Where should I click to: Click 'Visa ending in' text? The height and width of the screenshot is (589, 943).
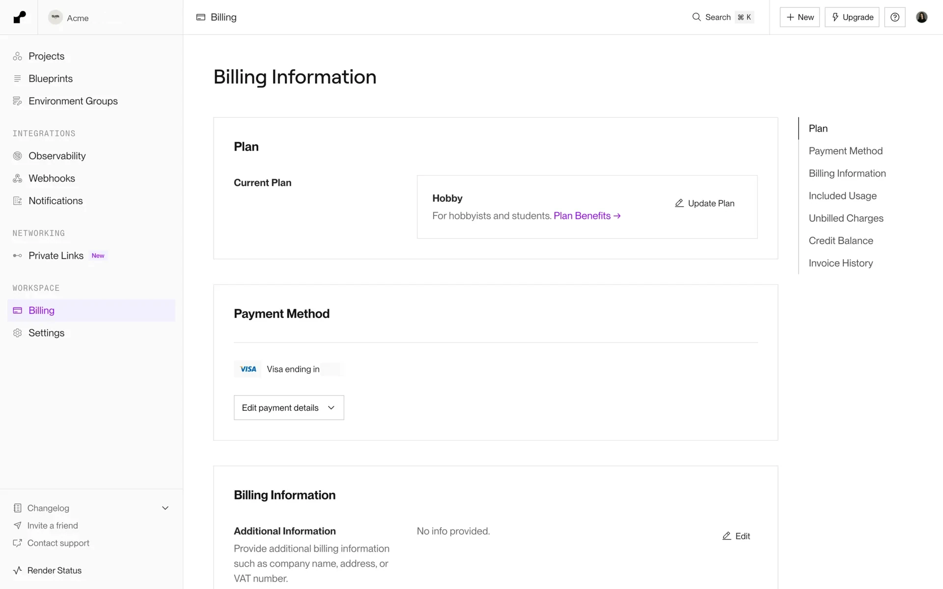pos(293,369)
